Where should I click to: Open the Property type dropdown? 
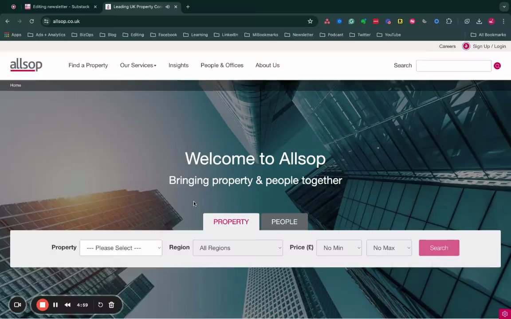(121, 248)
